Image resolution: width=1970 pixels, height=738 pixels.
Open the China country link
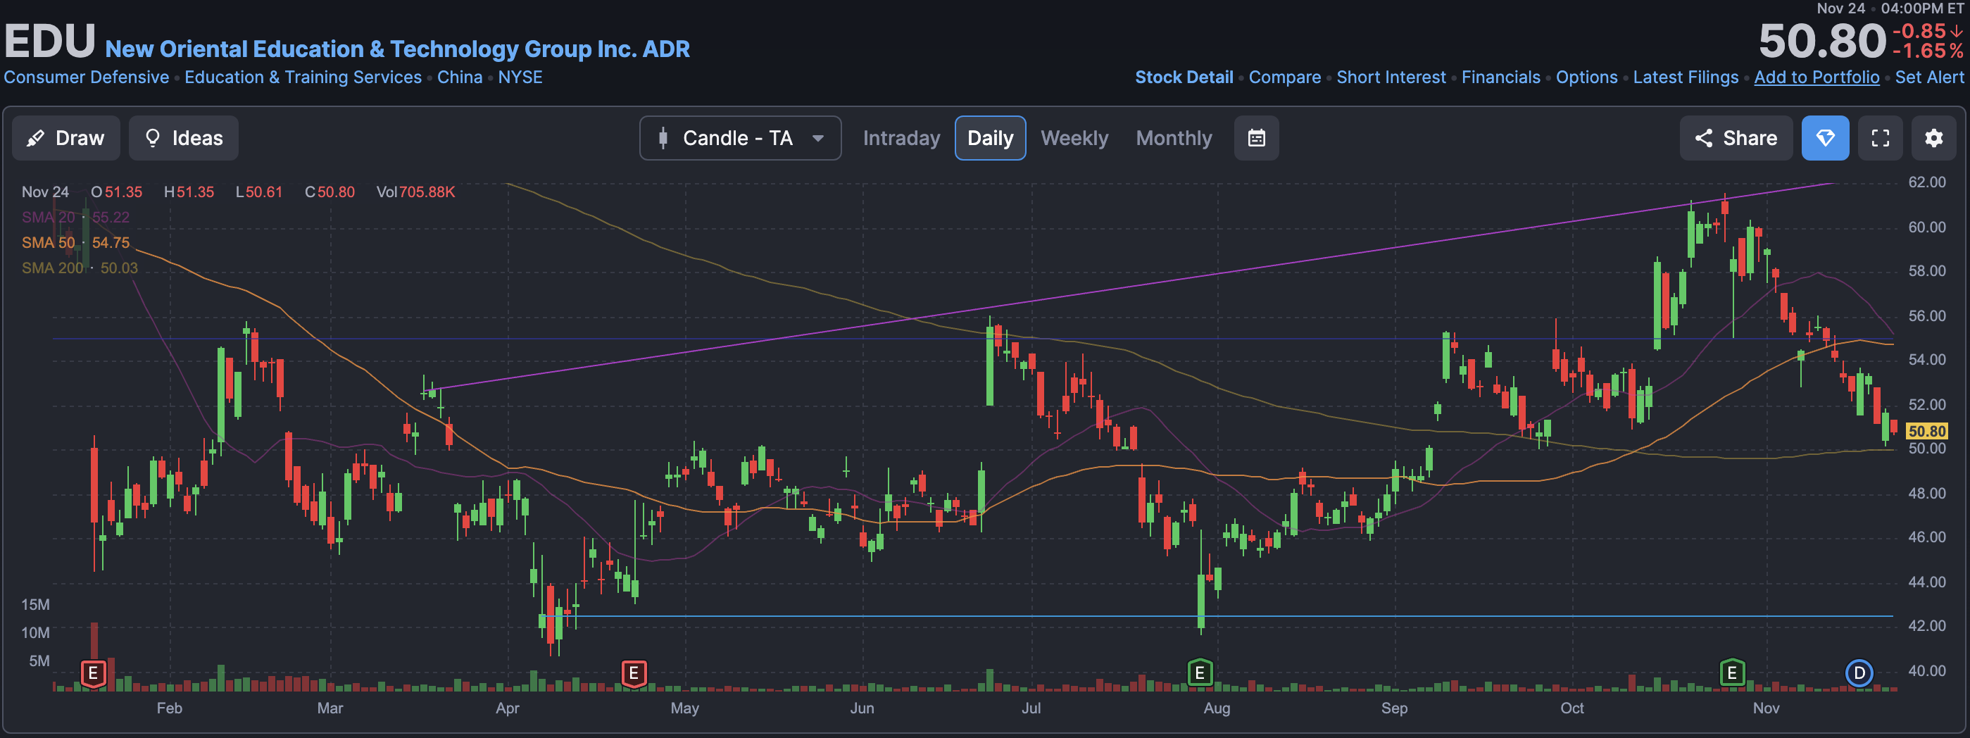460,77
